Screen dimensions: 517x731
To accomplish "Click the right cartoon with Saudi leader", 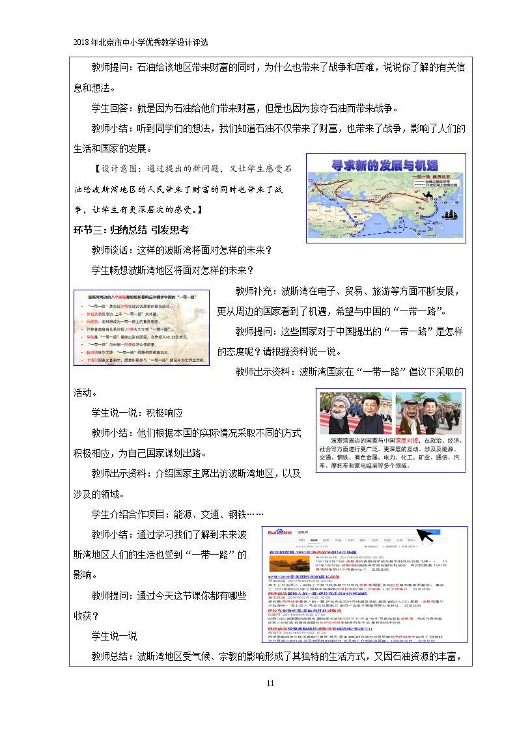I will coord(428,413).
